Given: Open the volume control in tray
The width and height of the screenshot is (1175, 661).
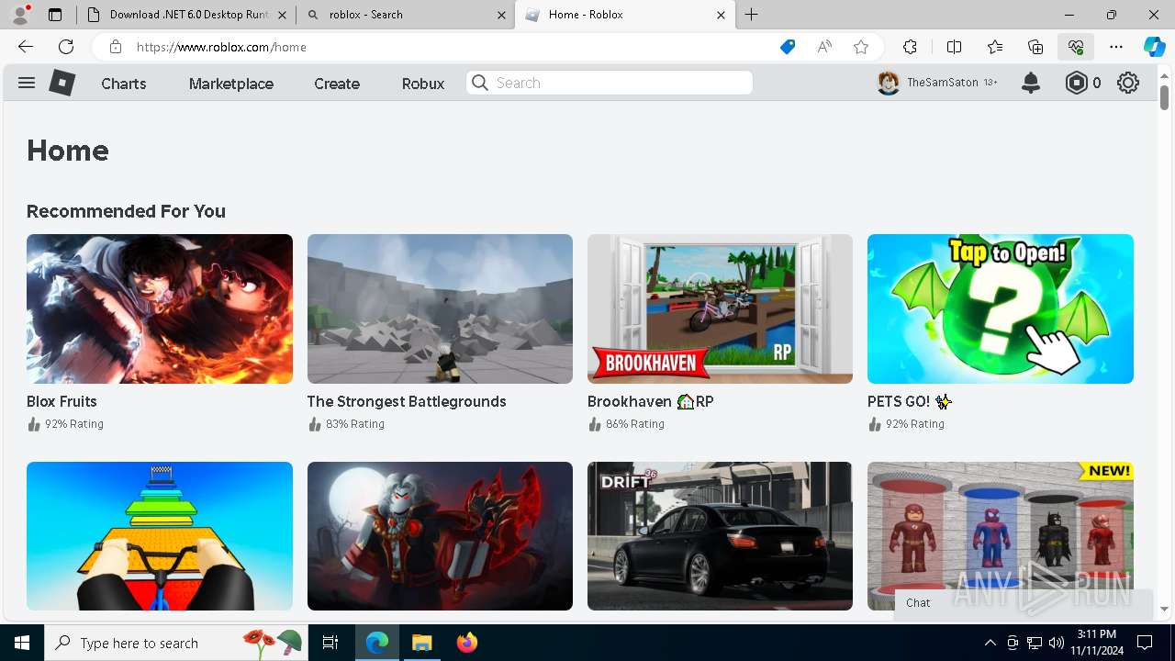Looking at the screenshot, I should tap(1057, 643).
